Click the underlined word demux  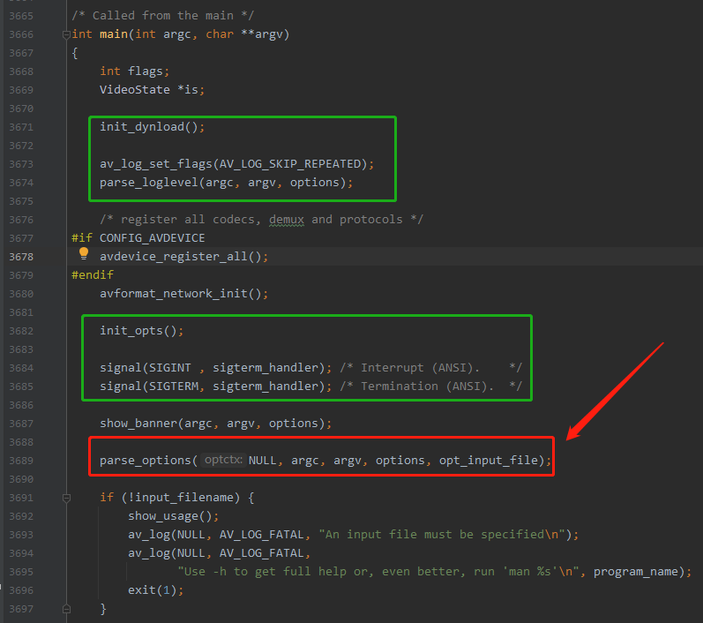(287, 220)
